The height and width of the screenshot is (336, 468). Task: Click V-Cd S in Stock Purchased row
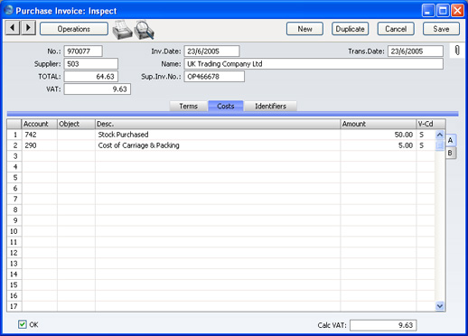point(426,135)
